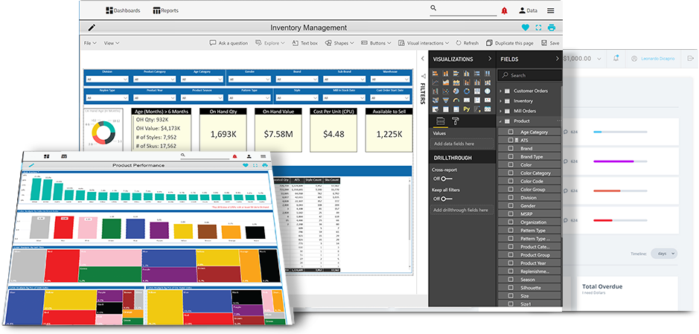This screenshot has height=334, width=699.
Task: Tick the Brand field checkbox
Action: tap(511, 148)
